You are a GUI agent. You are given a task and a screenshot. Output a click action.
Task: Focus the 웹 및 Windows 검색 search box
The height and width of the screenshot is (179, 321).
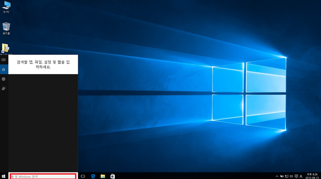click(43, 176)
